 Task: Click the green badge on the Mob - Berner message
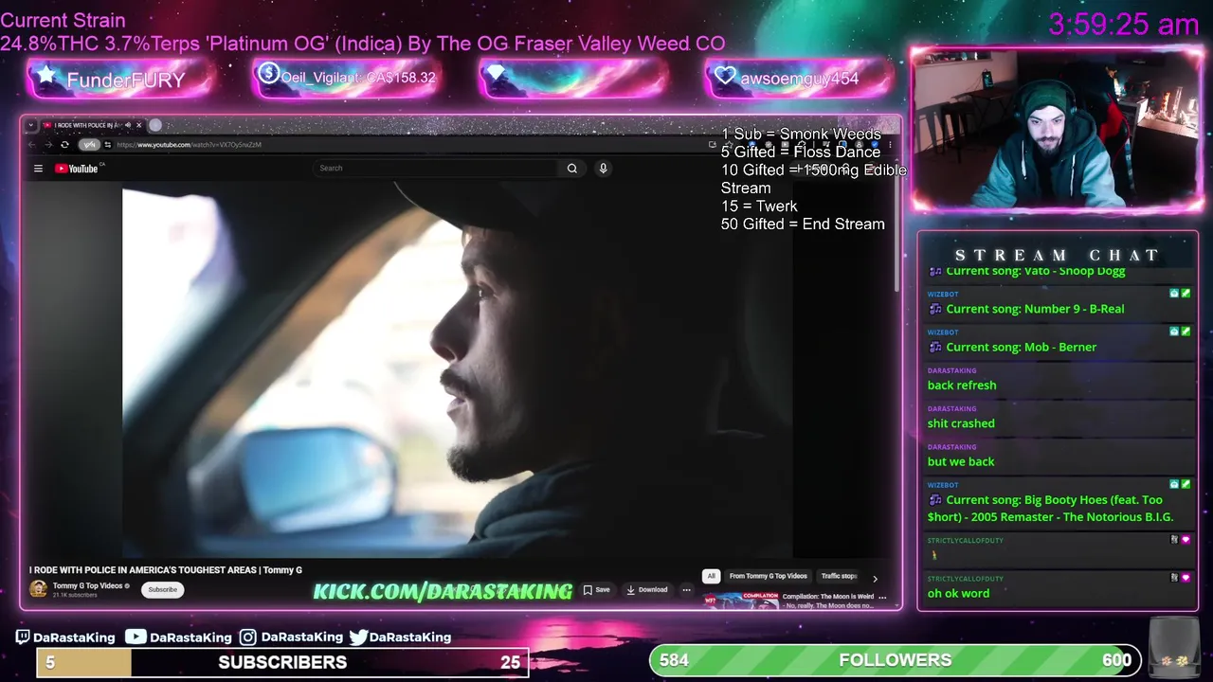(1186, 332)
